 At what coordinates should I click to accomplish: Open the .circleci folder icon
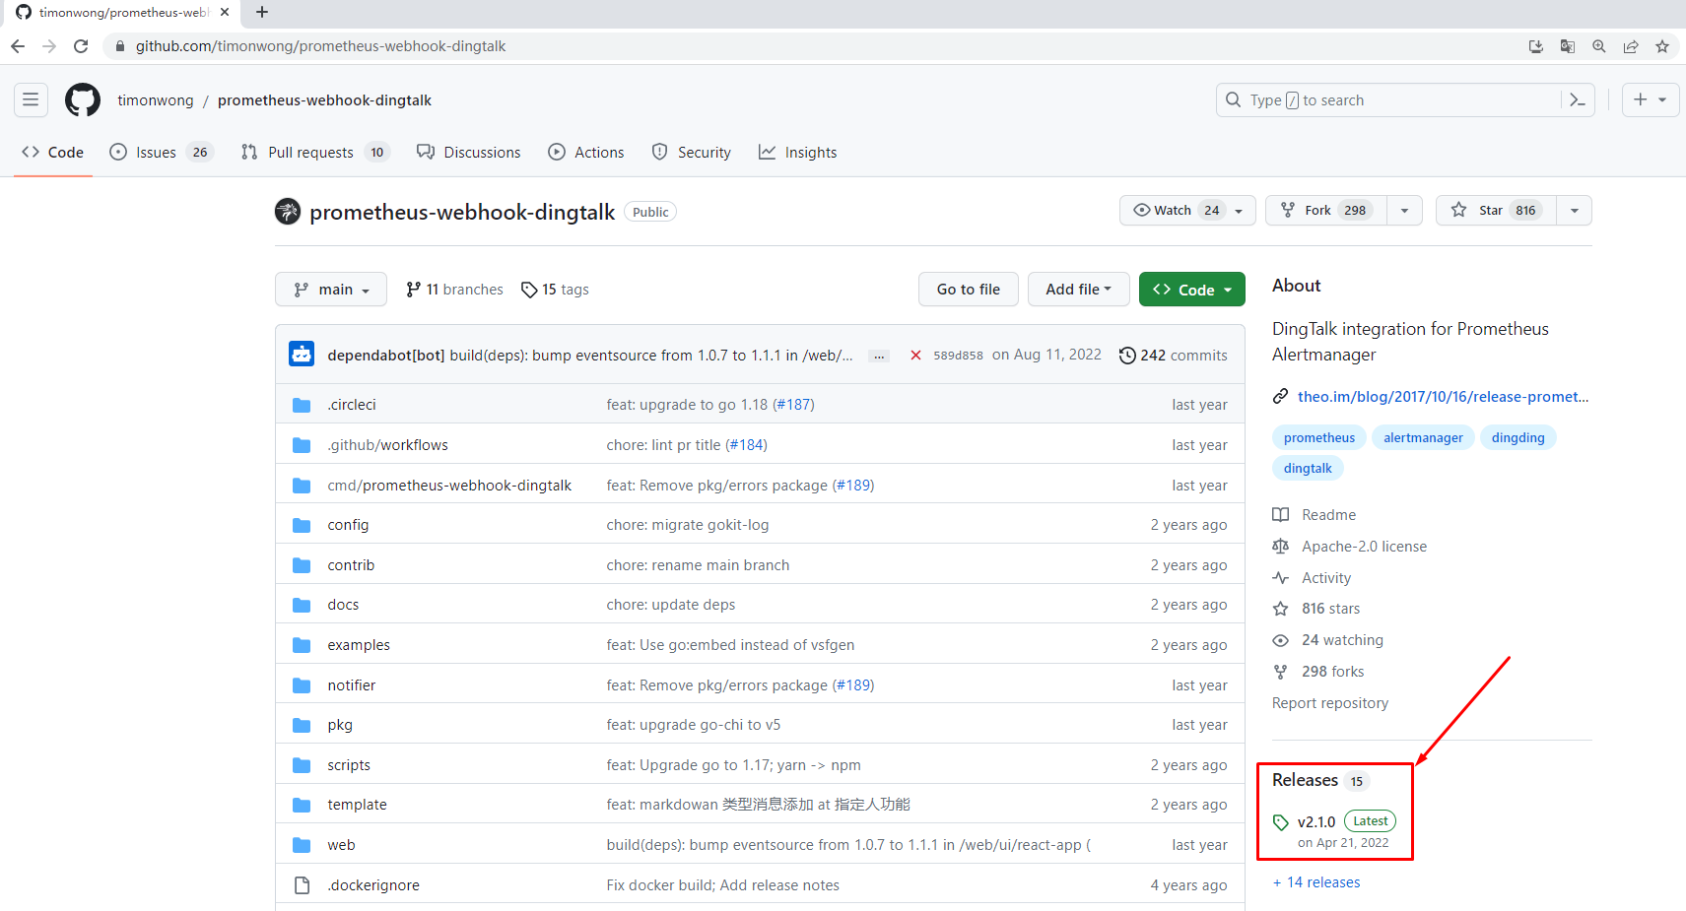pyautogui.click(x=302, y=405)
